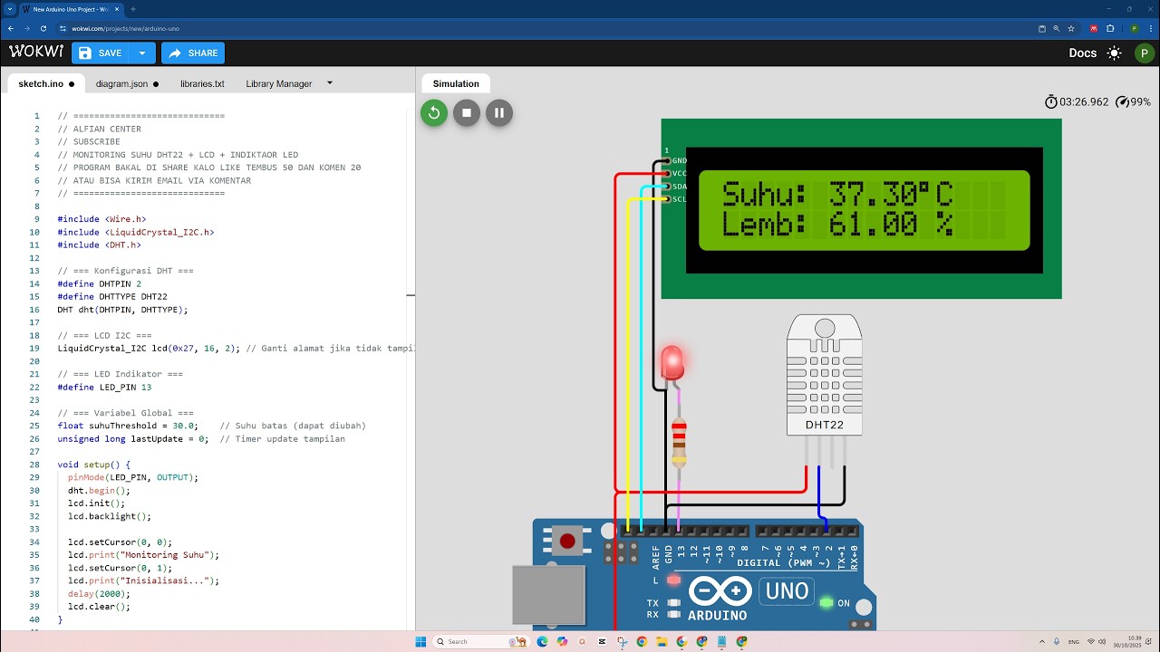Open the Docs link
This screenshot has width=1160, height=652.
1082,53
